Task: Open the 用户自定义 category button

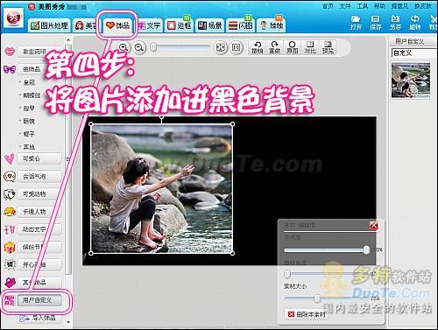Action: pyautogui.click(x=39, y=300)
